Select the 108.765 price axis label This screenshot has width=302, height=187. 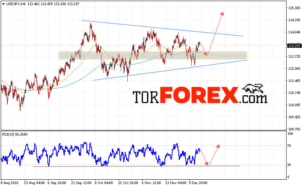pyautogui.click(x=294, y=129)
